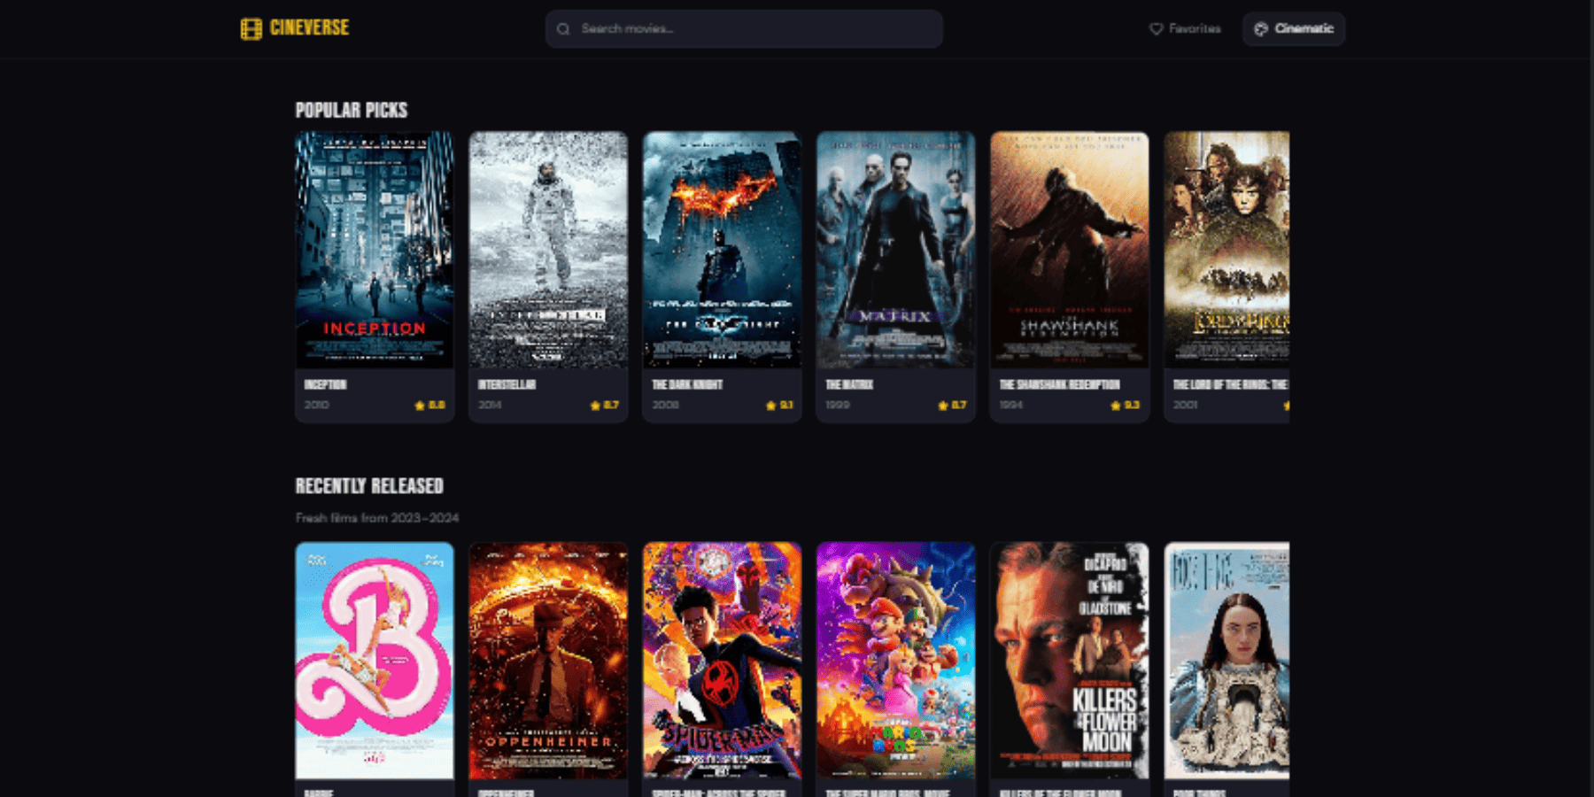The image size is (1594, 797).
Task: Open the Cinematic theme selector
Action: pos(1293,29)
